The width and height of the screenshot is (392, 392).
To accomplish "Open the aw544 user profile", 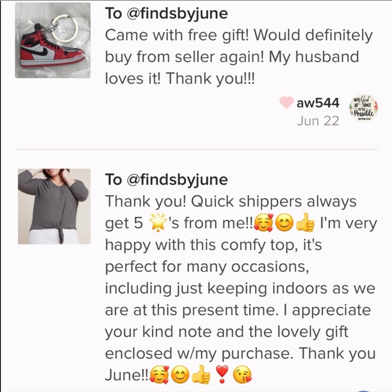I will click(318, 103).
